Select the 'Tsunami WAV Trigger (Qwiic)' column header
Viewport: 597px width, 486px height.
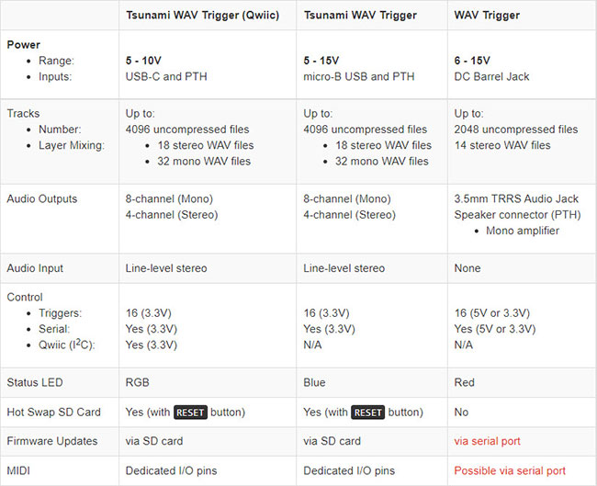[x=203, y=16]
